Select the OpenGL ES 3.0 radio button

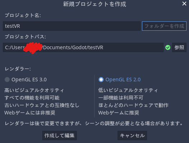tap(7, 80)
